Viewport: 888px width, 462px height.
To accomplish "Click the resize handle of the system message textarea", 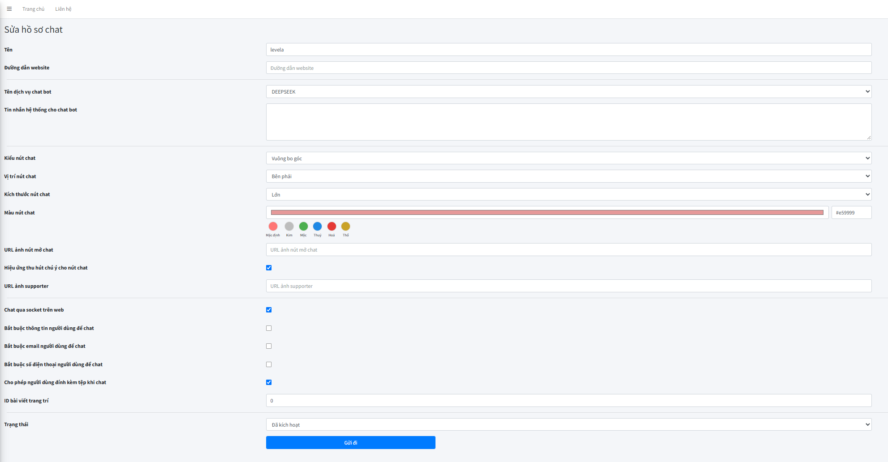I will coord(868,137).
